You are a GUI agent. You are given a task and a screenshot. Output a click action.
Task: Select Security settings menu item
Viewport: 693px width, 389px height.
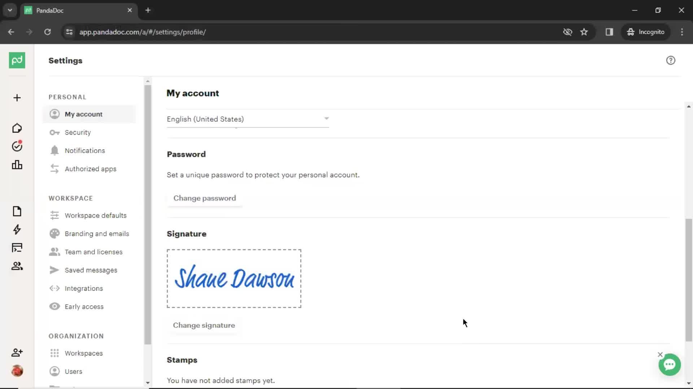pyautogui.click(x=78, y=132)
